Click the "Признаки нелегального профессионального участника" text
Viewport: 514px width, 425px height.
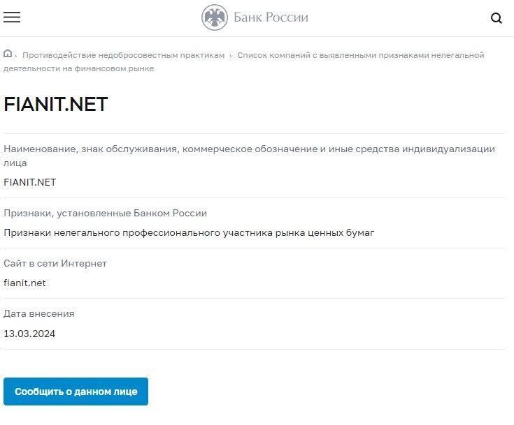[189, 232]
